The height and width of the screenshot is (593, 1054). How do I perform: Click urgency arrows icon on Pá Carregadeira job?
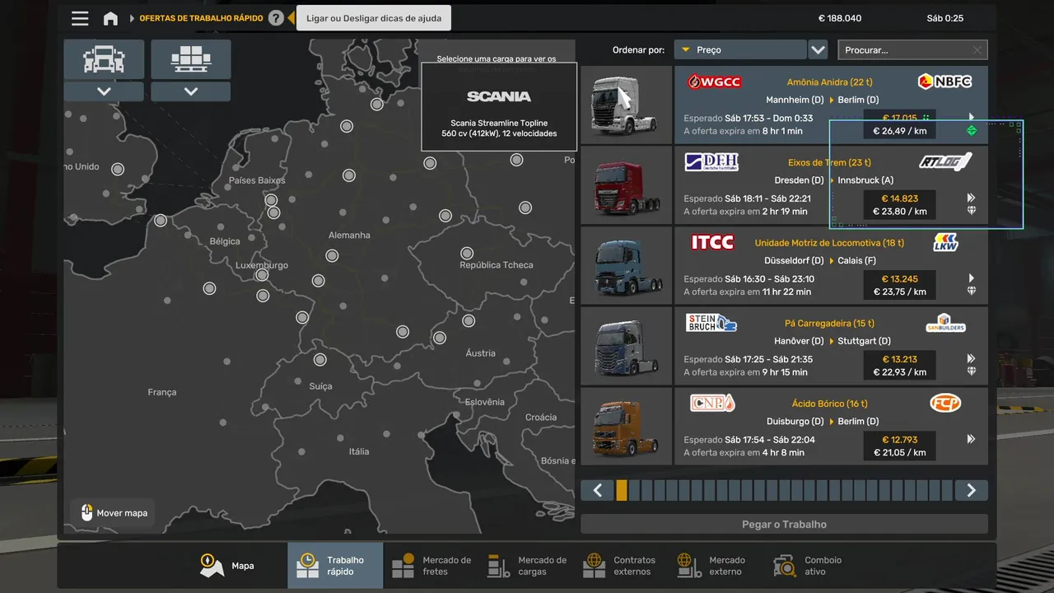click(972, 358)
